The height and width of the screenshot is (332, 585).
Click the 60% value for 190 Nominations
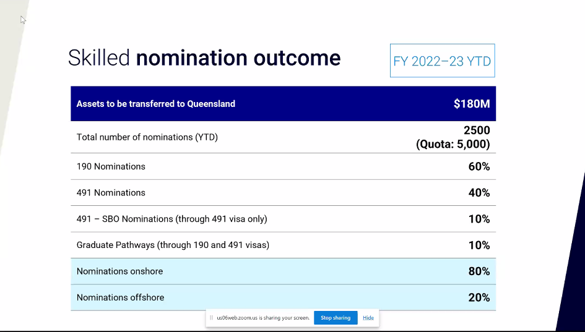(479, 166)
